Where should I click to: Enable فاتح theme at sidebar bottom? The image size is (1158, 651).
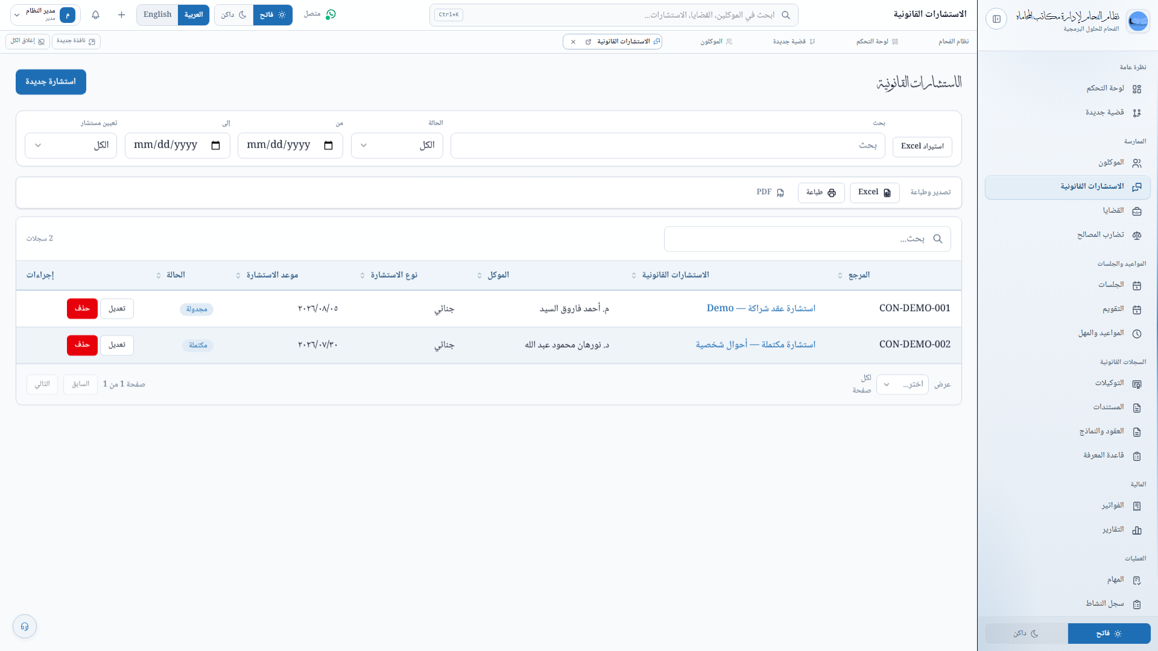tap(1109, 634)
